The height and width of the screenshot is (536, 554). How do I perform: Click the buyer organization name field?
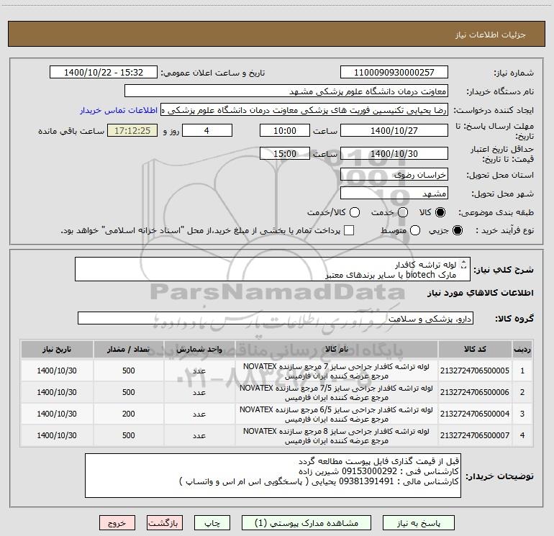(x=286, y=91)
